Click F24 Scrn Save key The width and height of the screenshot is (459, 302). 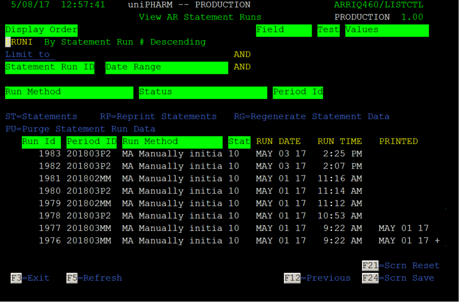pyautogui.click(x=398, y=278)
